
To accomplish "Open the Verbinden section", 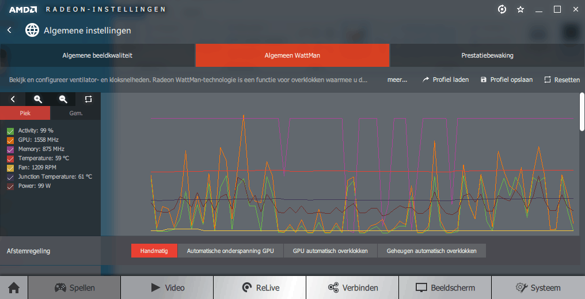I will tap(352, 288).
